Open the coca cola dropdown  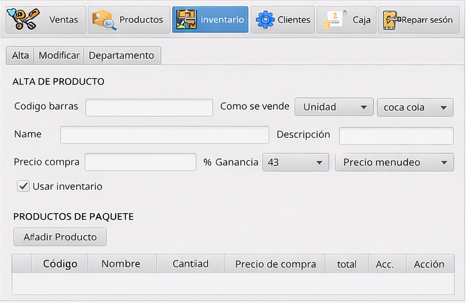pos(415,107)
